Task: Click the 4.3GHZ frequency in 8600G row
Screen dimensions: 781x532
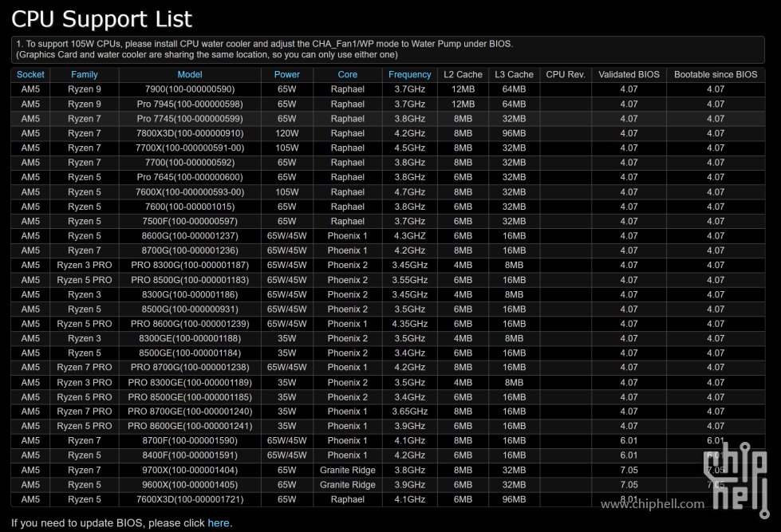Action: 409,235
